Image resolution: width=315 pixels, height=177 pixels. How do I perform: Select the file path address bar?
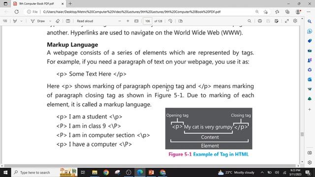click(x=131, y=12)
